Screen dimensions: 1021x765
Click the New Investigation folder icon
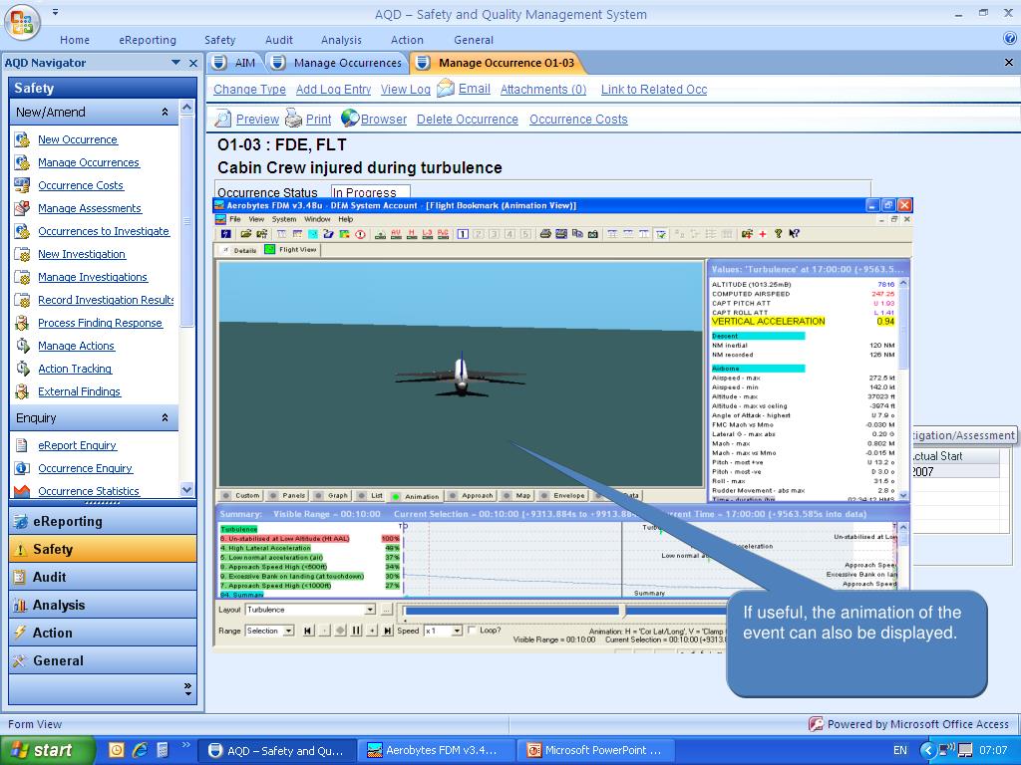22,254
